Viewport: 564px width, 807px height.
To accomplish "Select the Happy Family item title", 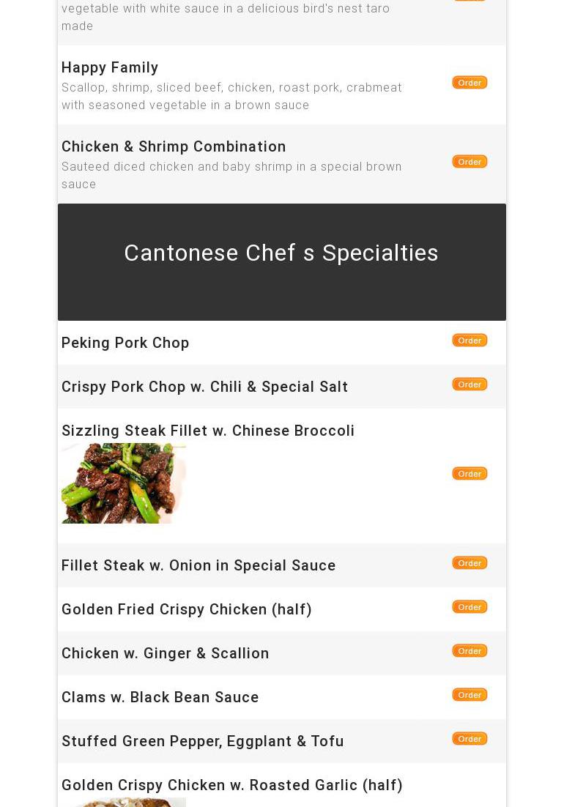I will [110, 67].
